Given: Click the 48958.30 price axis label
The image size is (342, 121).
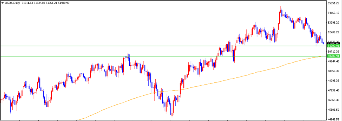Looking at the screenshot, I should pyautogui.click(x=333, y=71).
